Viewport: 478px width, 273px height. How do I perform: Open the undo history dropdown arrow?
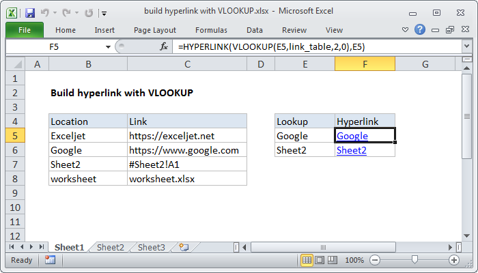tap(55, 13)
